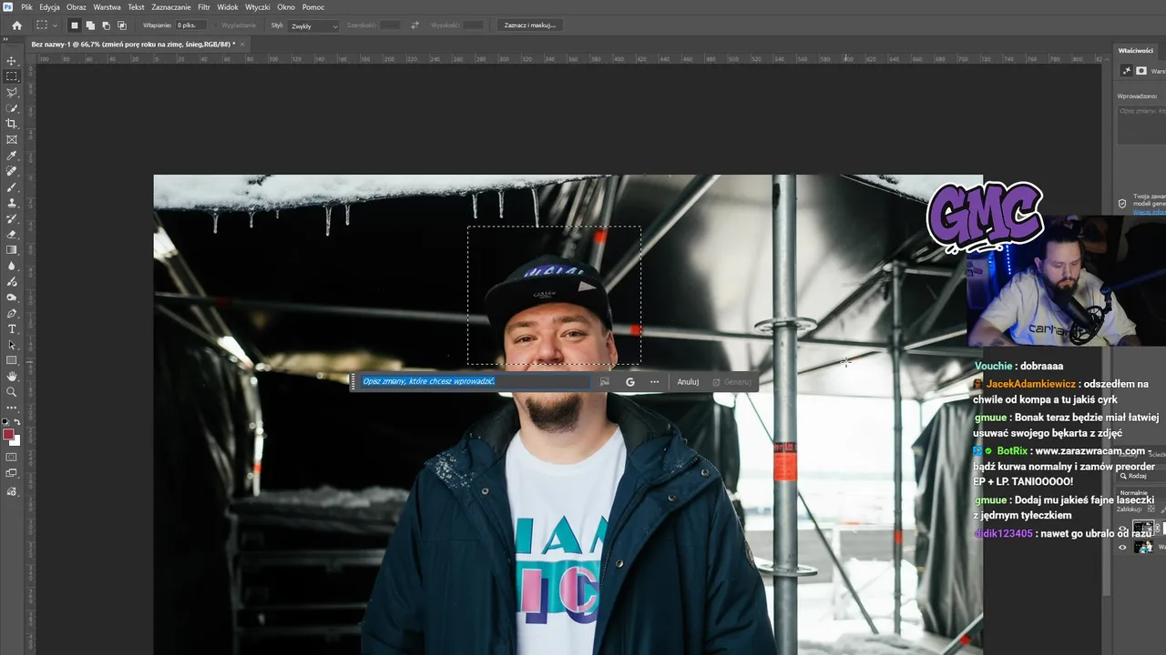
Task: Select the Move tool
Action: [12, 61]
